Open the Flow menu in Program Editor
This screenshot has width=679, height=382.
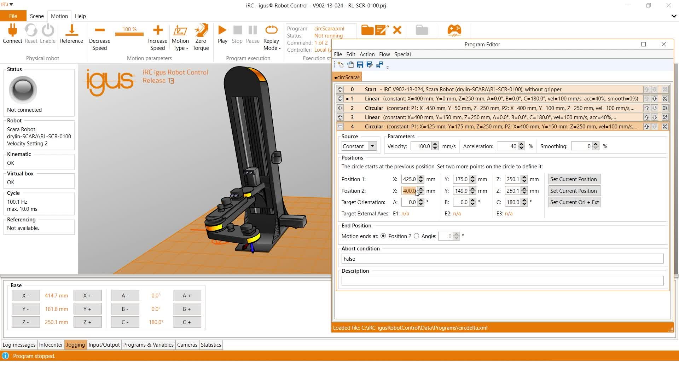click(384, 54)
